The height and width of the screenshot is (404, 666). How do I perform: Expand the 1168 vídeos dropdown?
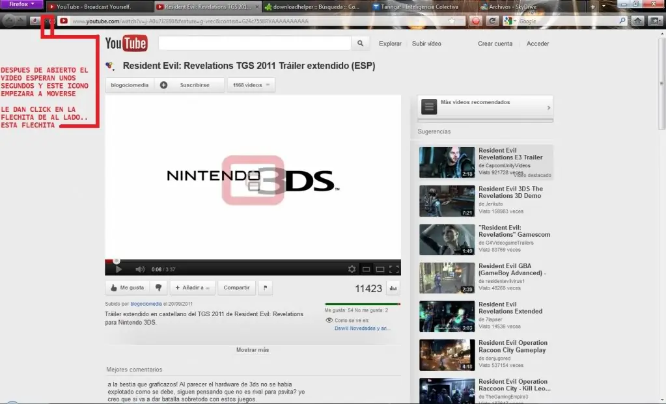251,85
